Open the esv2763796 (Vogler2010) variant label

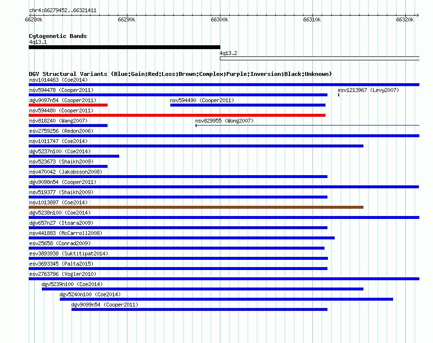pyautogui.click(x=63, y=274)
